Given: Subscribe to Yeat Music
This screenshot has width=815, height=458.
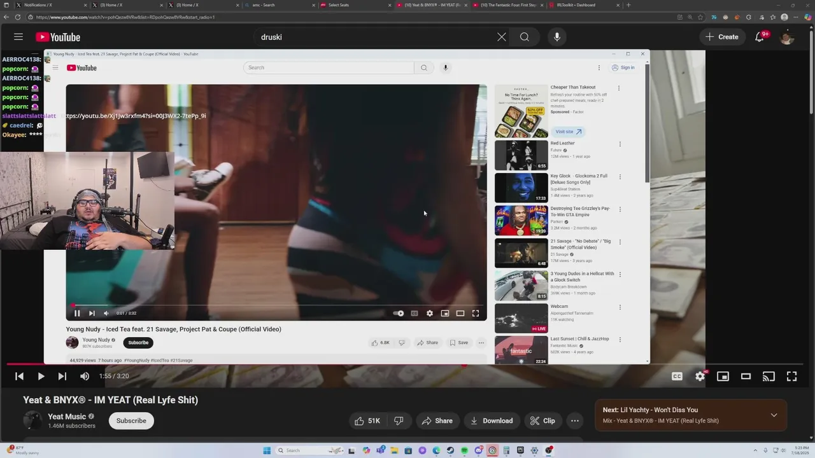Looking at the screenshot, I should [131, 420].
